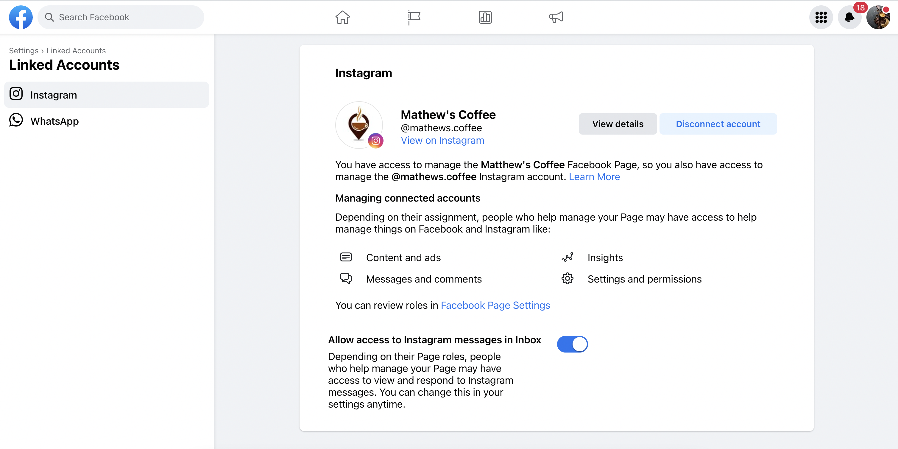Click Disconnect account button
The height and width of the screenshot is (449, 898).
click(x=718, y=124)
